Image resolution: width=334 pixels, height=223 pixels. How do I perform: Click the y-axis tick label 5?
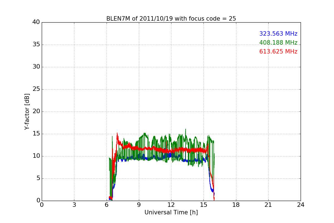pyautogui.click(x=38, y=178)
